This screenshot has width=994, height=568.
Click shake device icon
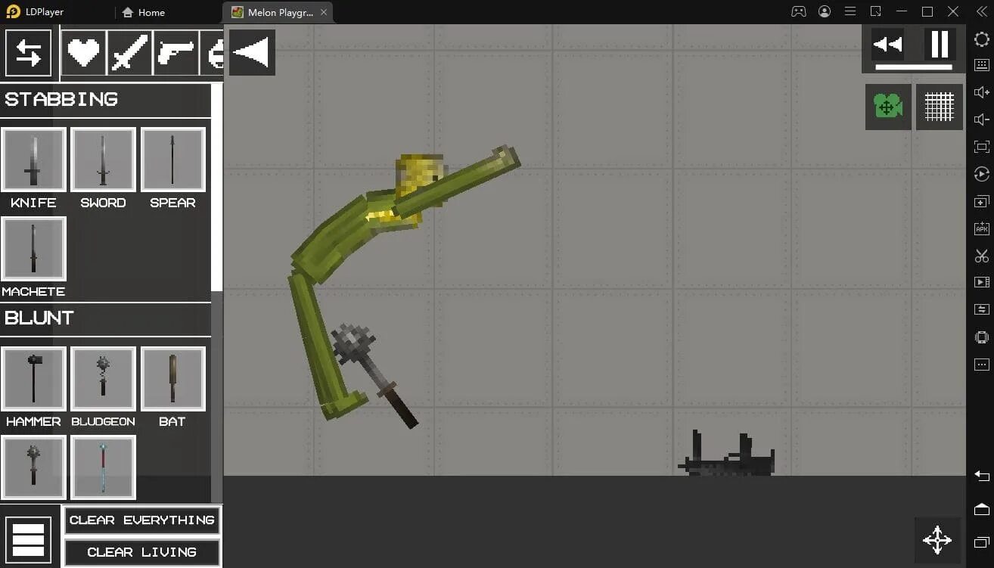981,337
